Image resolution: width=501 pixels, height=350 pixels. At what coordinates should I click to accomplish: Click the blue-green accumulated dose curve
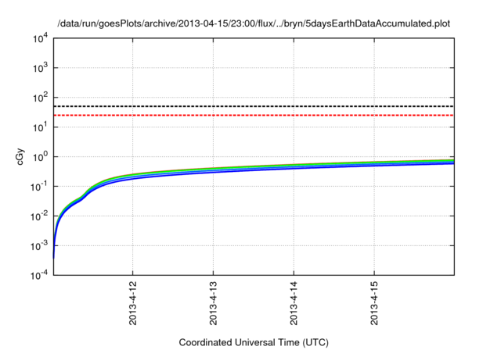(x=254, y=170)
